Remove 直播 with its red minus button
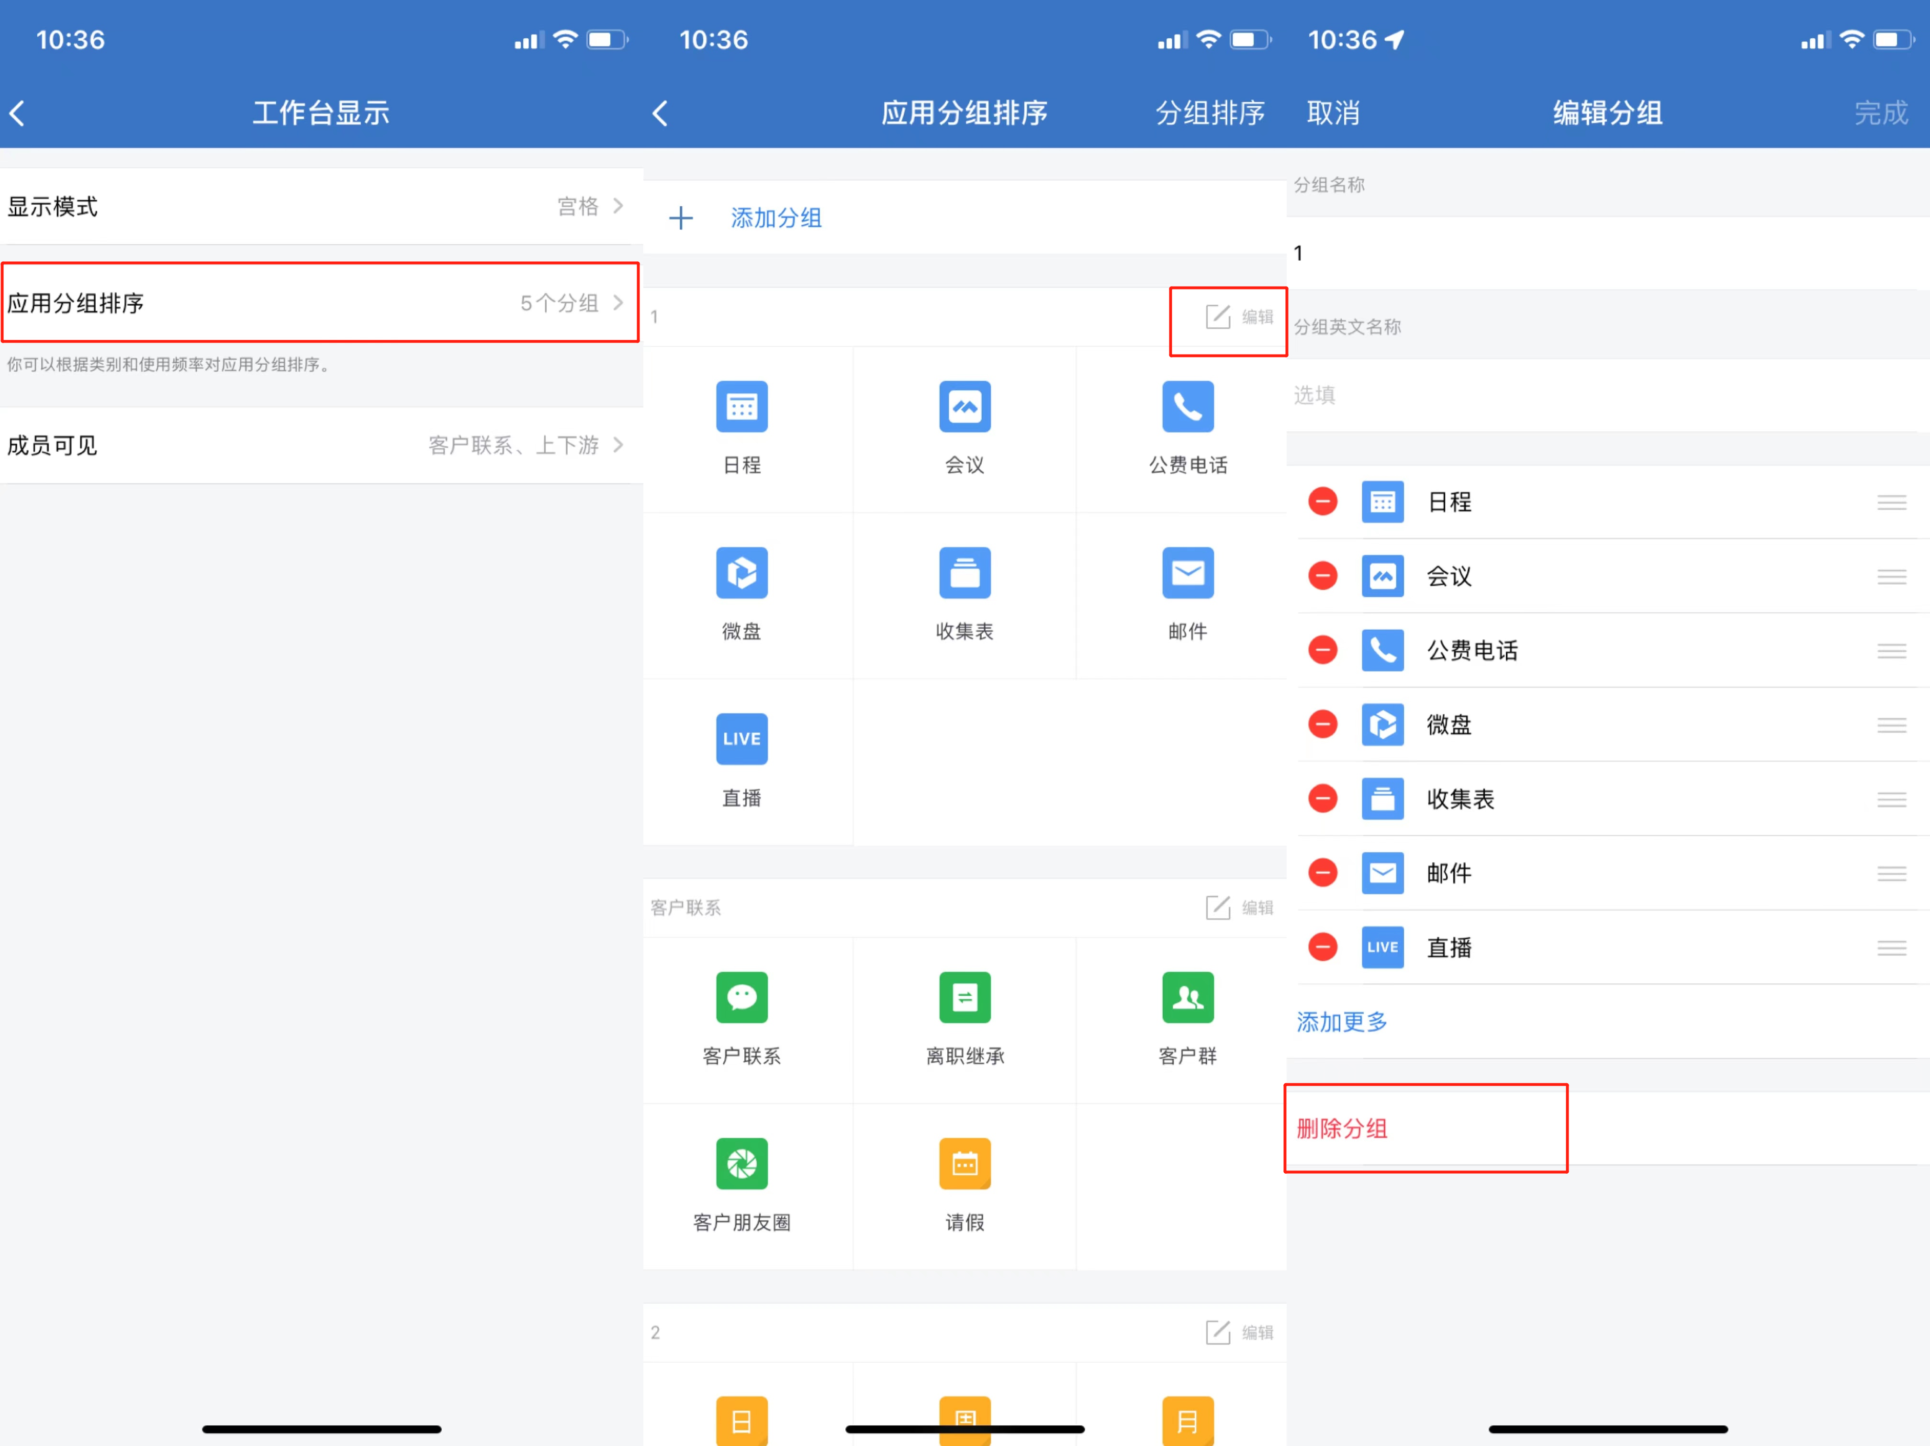1930x1446 pixels. click(1323, 946)
